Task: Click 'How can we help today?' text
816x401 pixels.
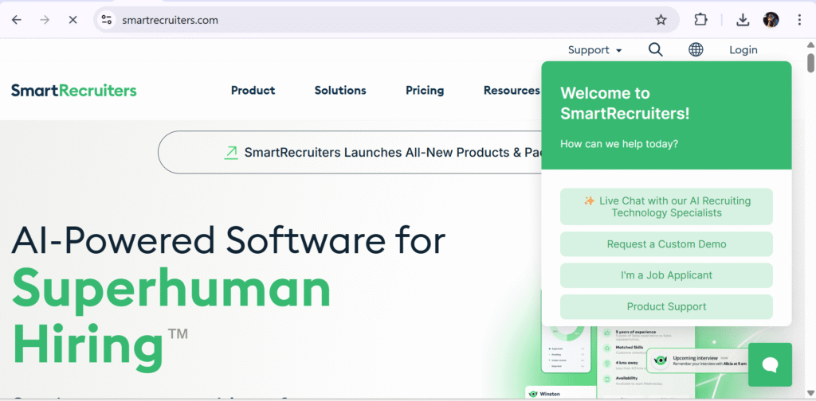Action: pyautogui.click(x=619, y=144)
